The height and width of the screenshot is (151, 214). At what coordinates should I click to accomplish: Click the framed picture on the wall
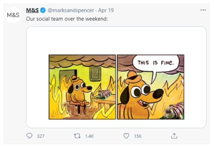point(95,73)
